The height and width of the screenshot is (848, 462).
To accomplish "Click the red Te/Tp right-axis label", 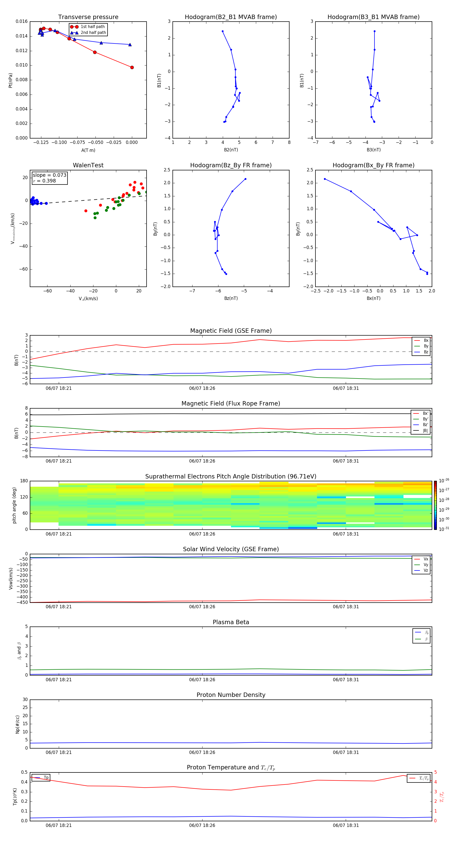I will coord(442,797).
